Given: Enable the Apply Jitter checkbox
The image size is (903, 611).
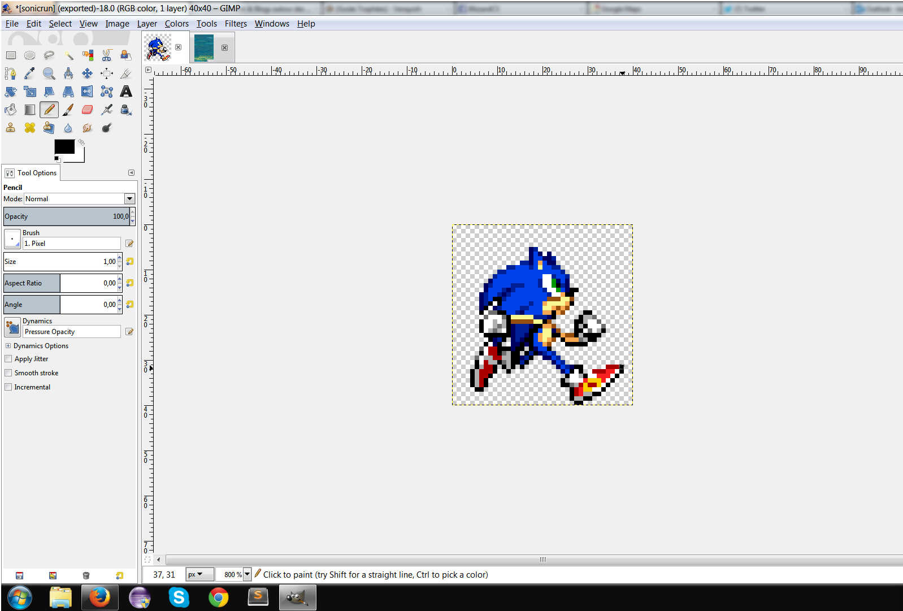Looking at the screenshot, I should [x=8, y=359].
